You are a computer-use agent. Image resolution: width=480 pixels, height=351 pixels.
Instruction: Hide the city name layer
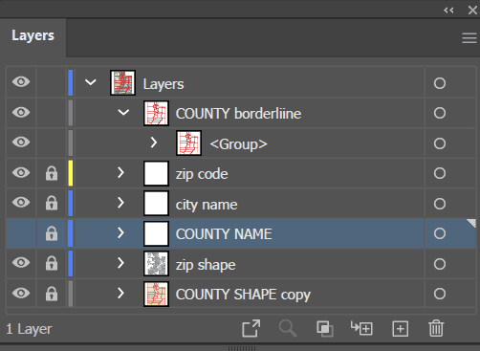(21, 202)
